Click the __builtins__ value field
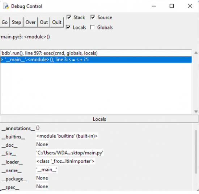This screenshot has height=194, width=199. (x=67, y=136)
